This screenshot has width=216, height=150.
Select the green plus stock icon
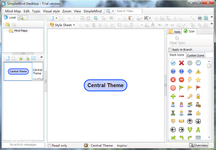tap(173, 96)
